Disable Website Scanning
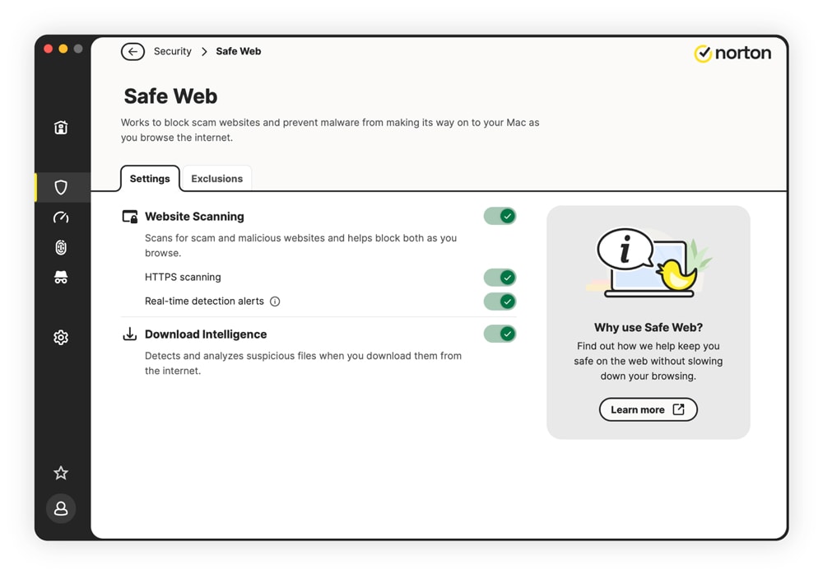 pyautogui.click(x=500, y=216)
